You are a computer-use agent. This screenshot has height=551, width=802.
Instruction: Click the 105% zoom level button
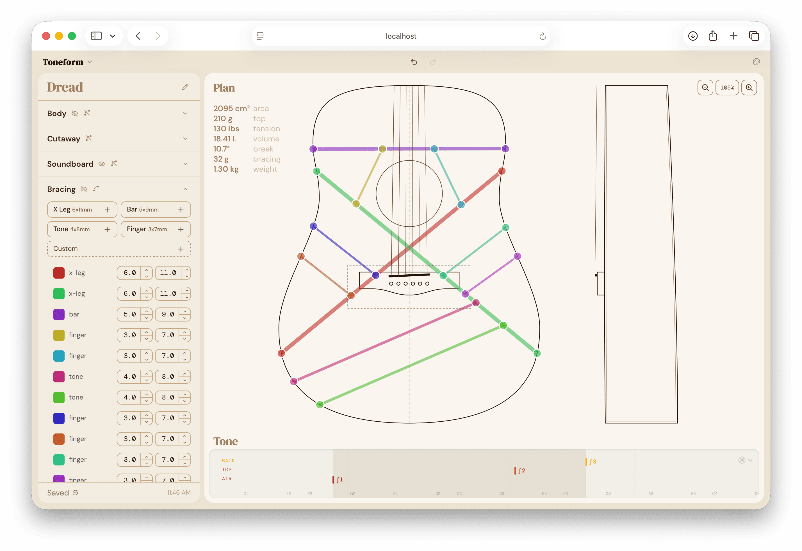pyautogui.click(x=727, y=87)
